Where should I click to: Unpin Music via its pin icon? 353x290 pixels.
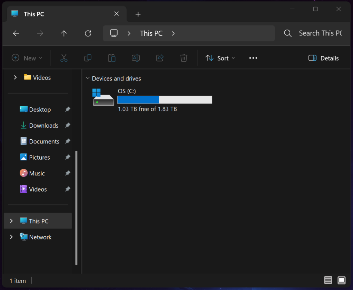(68, 173)
